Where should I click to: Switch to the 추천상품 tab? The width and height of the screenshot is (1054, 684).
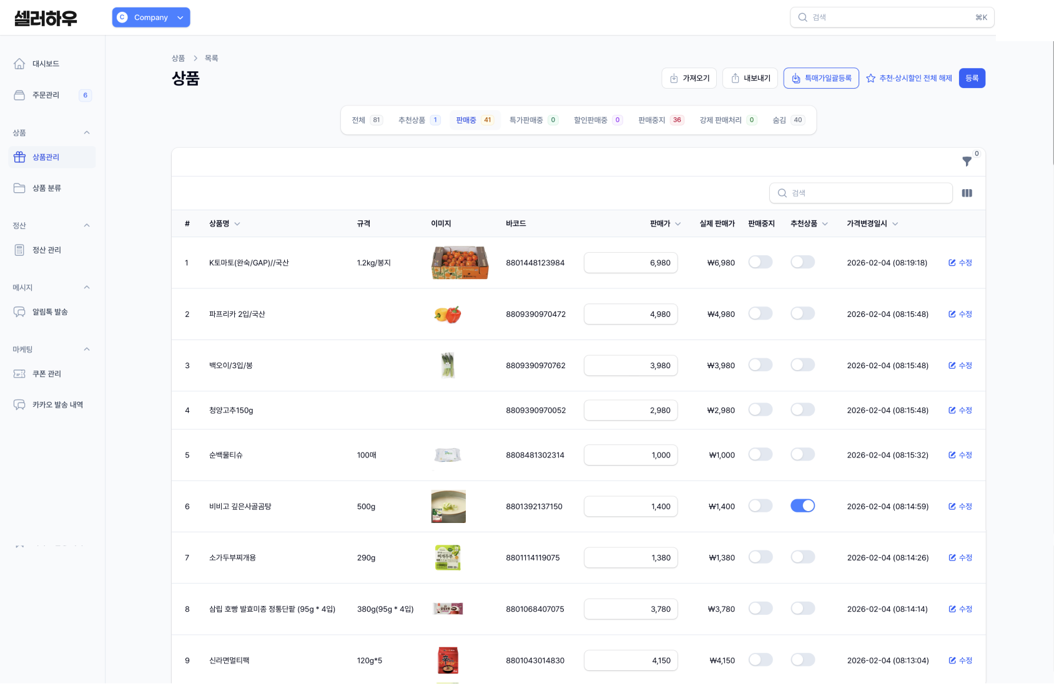419,120
